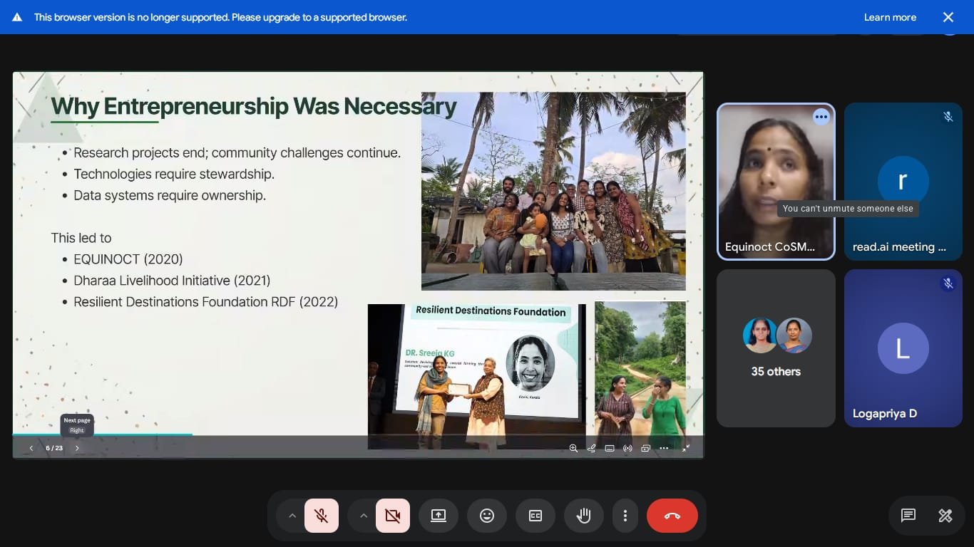Open more options in the slide toolbar
The image size is (974, 547).
click(x=664, y=448)
